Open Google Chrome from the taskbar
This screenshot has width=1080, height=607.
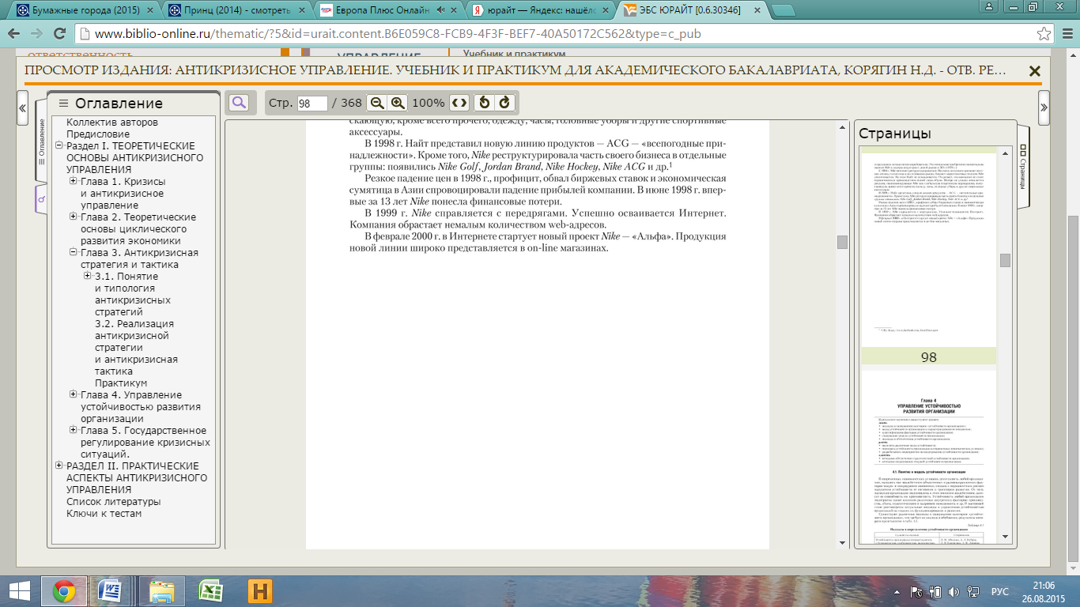pyautogui.click(x=64, y=590)
